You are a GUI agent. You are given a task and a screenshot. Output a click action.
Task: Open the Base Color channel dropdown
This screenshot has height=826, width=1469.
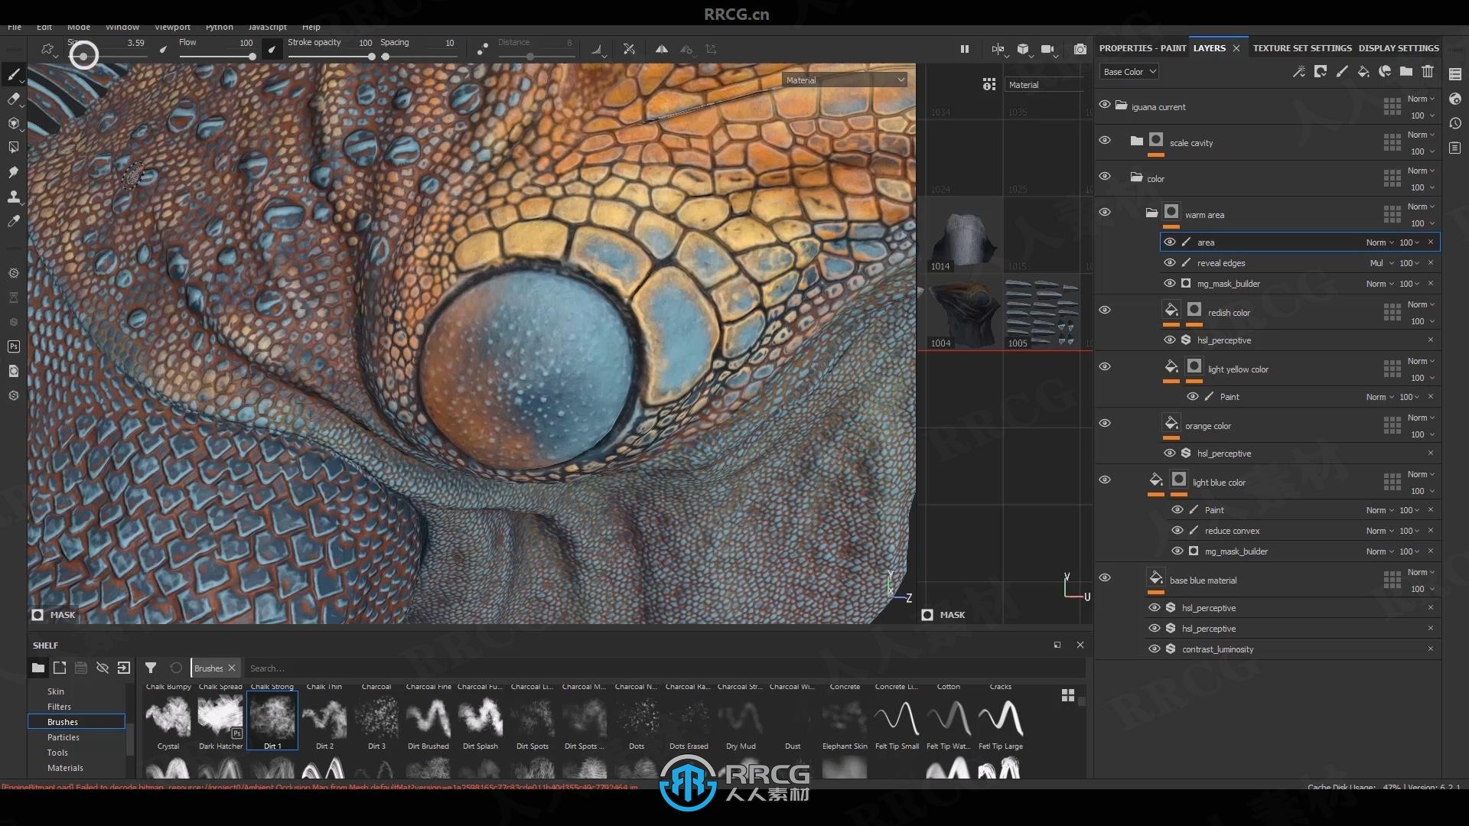pos(1129,72)
